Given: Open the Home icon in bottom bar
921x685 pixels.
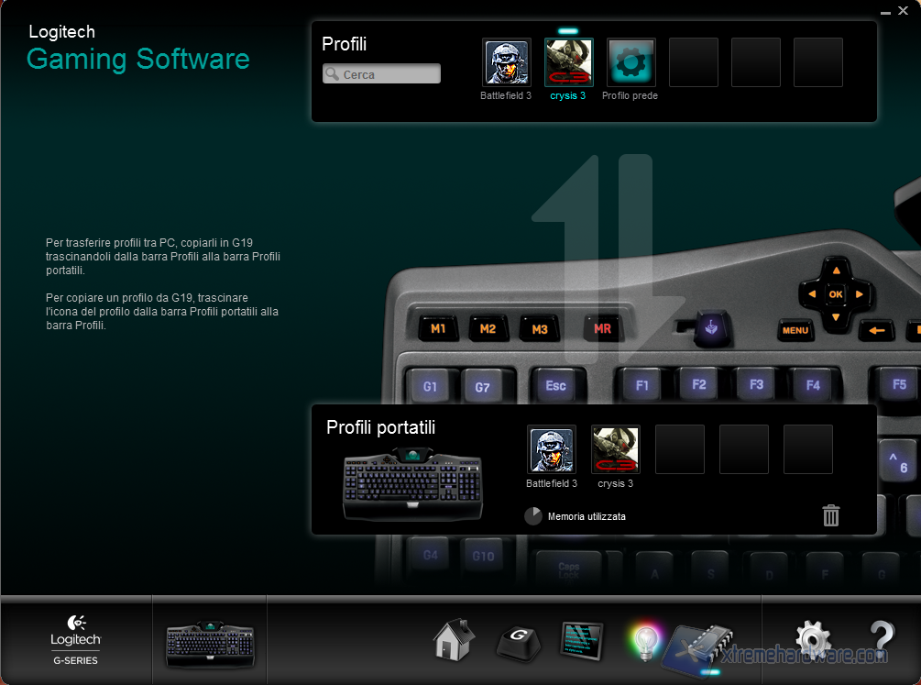Looking at the screenshot, I should (455, 639).
